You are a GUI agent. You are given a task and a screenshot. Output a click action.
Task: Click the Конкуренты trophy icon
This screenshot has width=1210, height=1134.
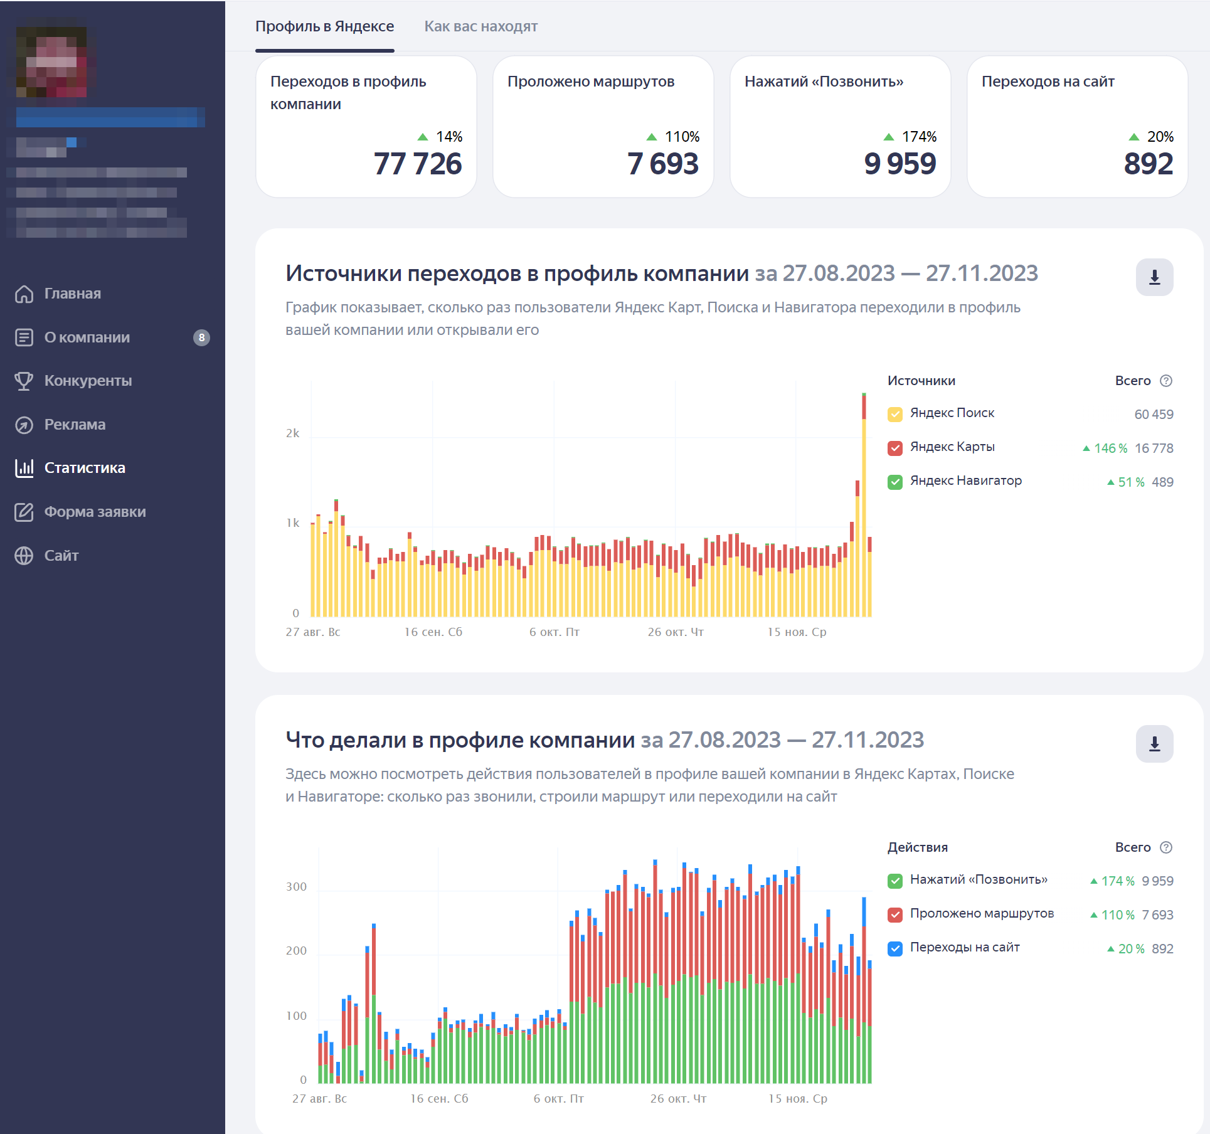[24, 381]
